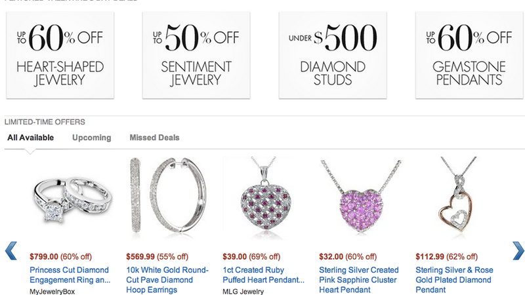Open the Under $500 Diamond Studs banner

click(333, 55)
